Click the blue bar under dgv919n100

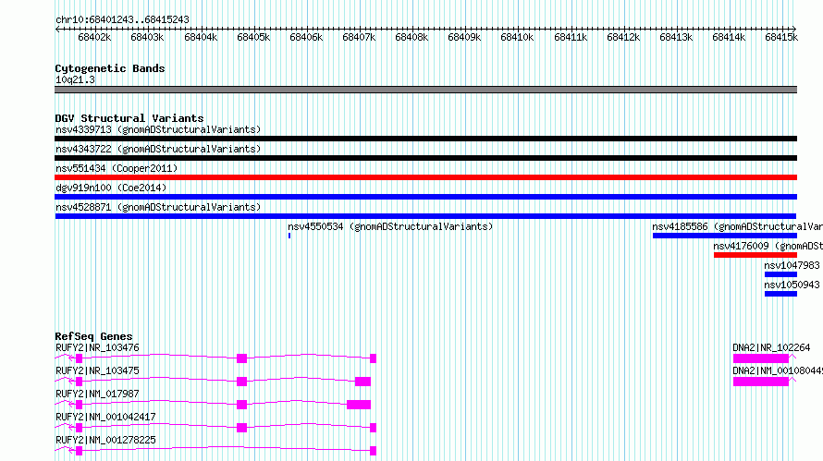425,197
